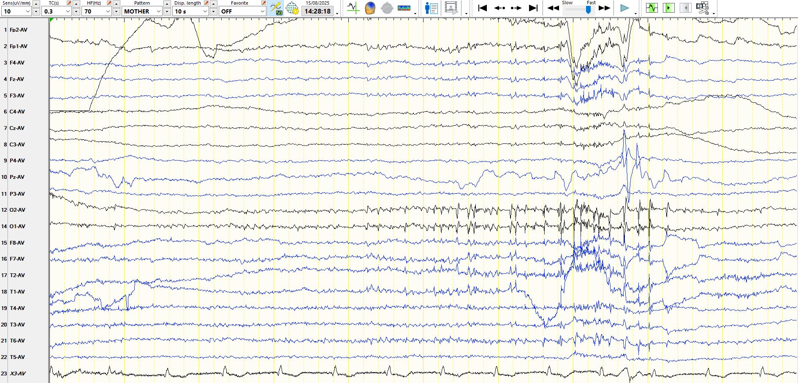Open the electrode montage settings icon
This screenshot has height=383, width=798.
(292, 8)
